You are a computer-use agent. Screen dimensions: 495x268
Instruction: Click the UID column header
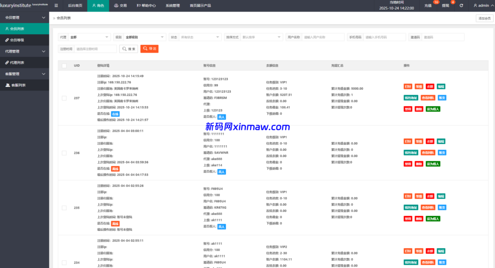(x=77, y=66)
